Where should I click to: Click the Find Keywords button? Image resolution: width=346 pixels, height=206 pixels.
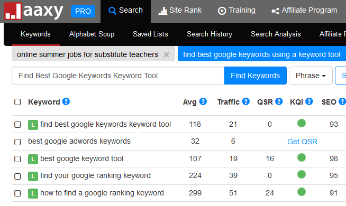256,76
